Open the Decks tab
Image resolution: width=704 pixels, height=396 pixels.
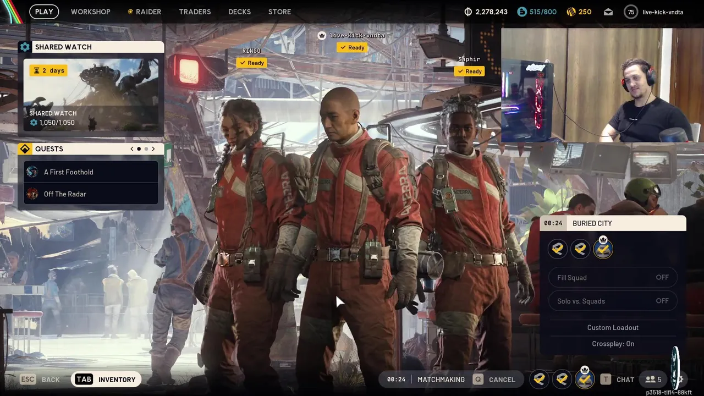tap(239, 12)
